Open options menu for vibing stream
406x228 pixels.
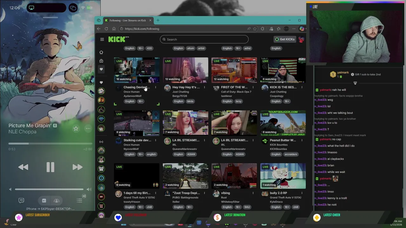(x=253, y=193)
